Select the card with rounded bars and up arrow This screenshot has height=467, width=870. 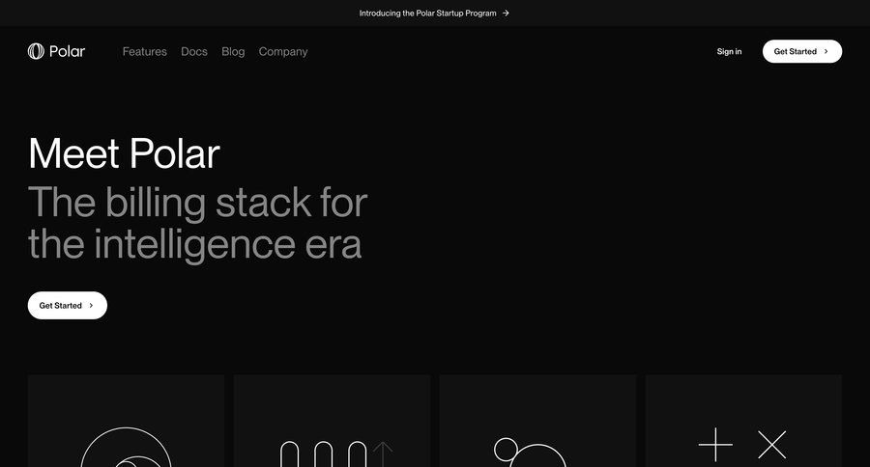[332, 421]
